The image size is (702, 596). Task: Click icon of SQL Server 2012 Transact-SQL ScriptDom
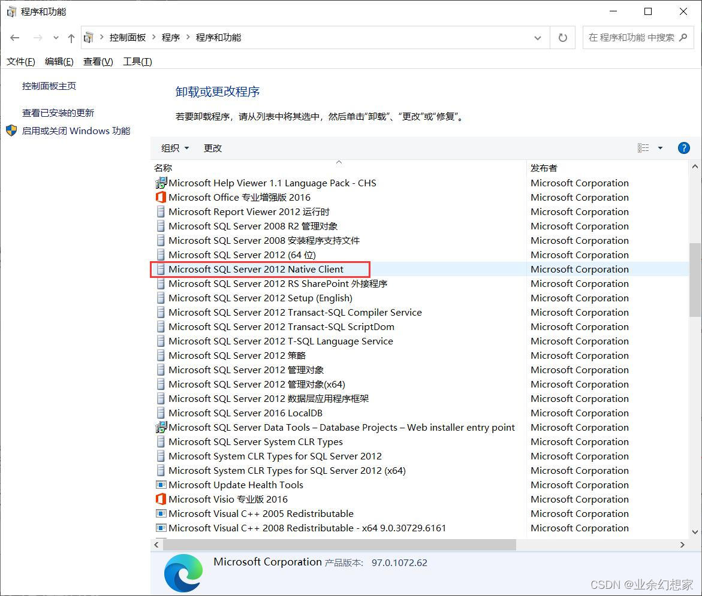[161, 326]
